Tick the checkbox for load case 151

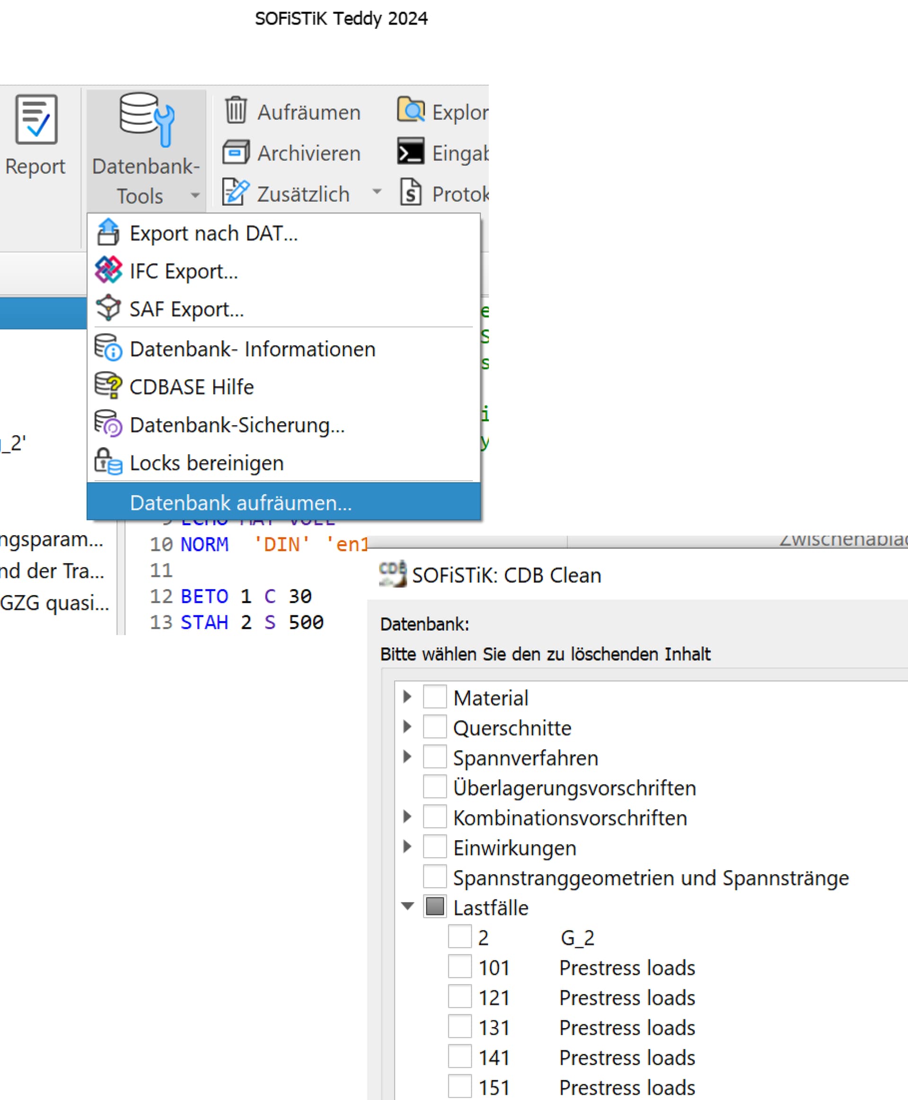(460, 1086)
